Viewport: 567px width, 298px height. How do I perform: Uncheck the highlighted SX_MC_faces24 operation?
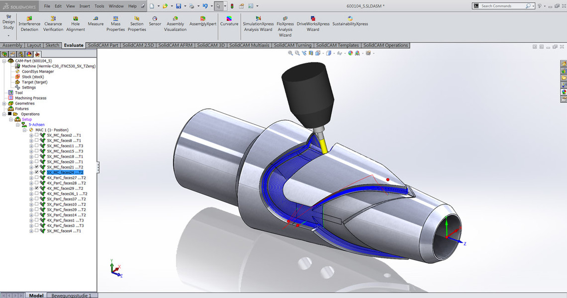tap(36, 172)
